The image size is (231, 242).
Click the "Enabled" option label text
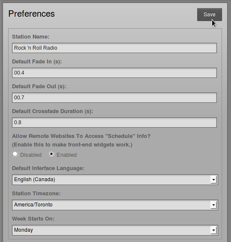pos(67,155)
